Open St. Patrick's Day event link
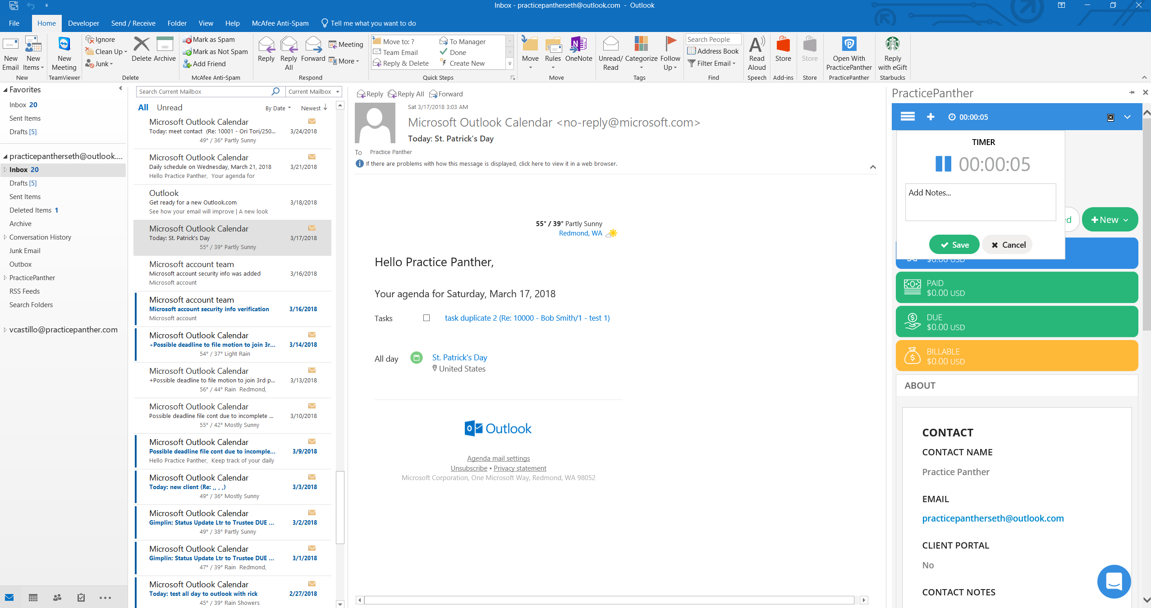Screen dimensions: 1151x608 click(459, 358)
